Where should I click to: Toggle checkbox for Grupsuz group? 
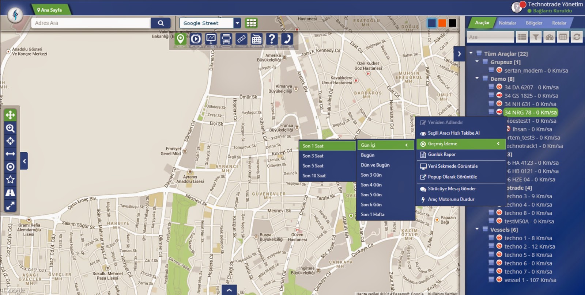coord(485,62)
